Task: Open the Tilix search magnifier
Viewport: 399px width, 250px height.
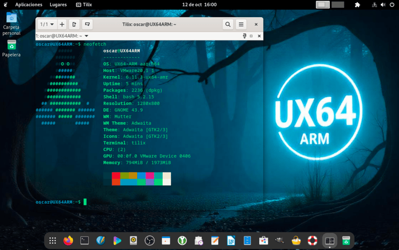Action: point(228,24)
